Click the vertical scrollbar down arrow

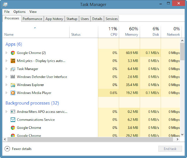(x=182, y=135)
